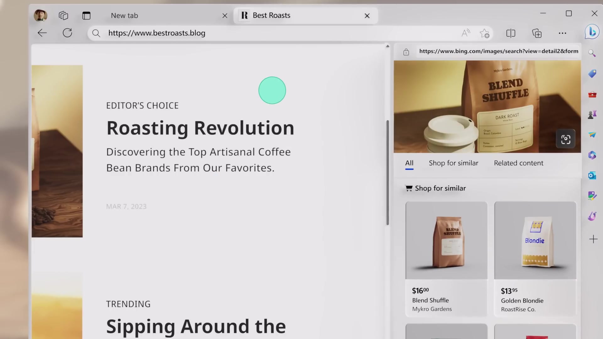This screenshot has height=339, width=603.
Task: Start Visual Search on coffee image
Action: [x=566, y=139]
